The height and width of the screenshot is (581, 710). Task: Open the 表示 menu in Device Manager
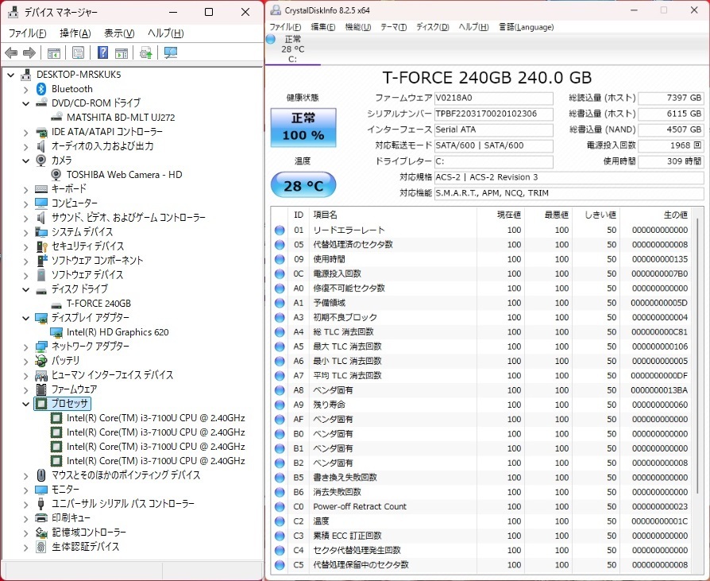pos(116,33)
